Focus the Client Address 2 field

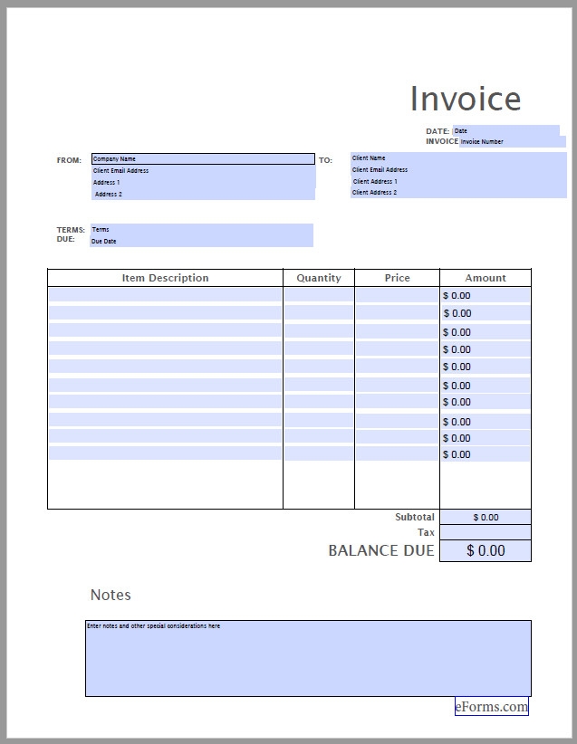click(x=457, y=193)
